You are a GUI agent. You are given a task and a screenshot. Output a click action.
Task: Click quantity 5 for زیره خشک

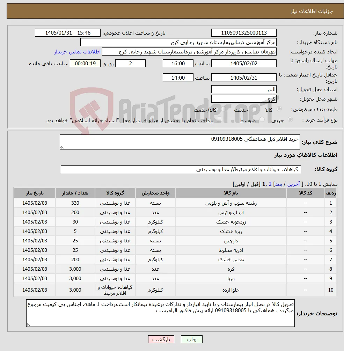(75, 231)
